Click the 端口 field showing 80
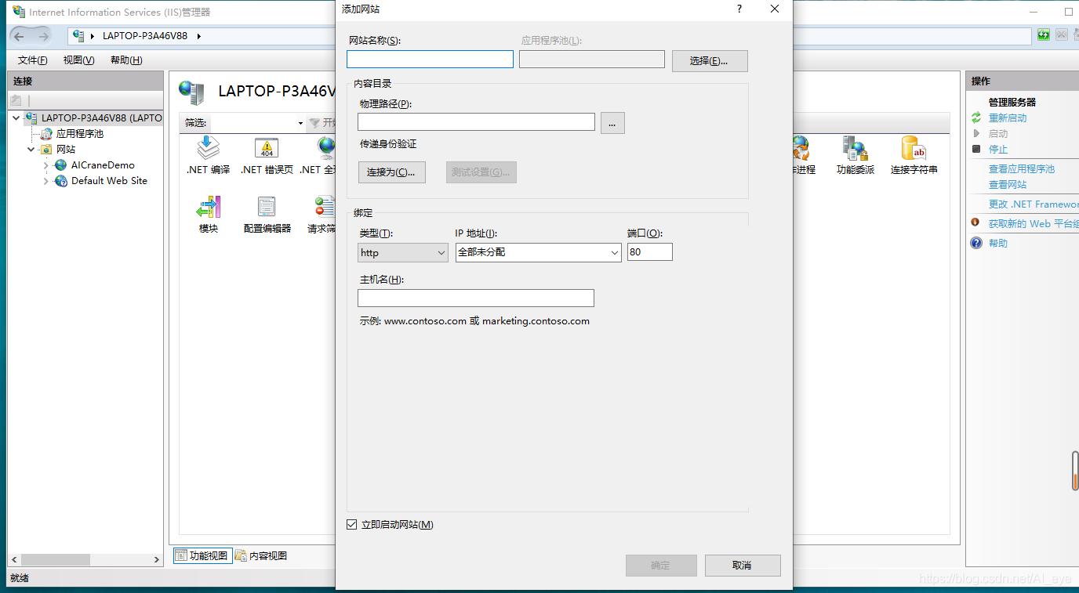The image size is (1079, 593). [650, 252]
